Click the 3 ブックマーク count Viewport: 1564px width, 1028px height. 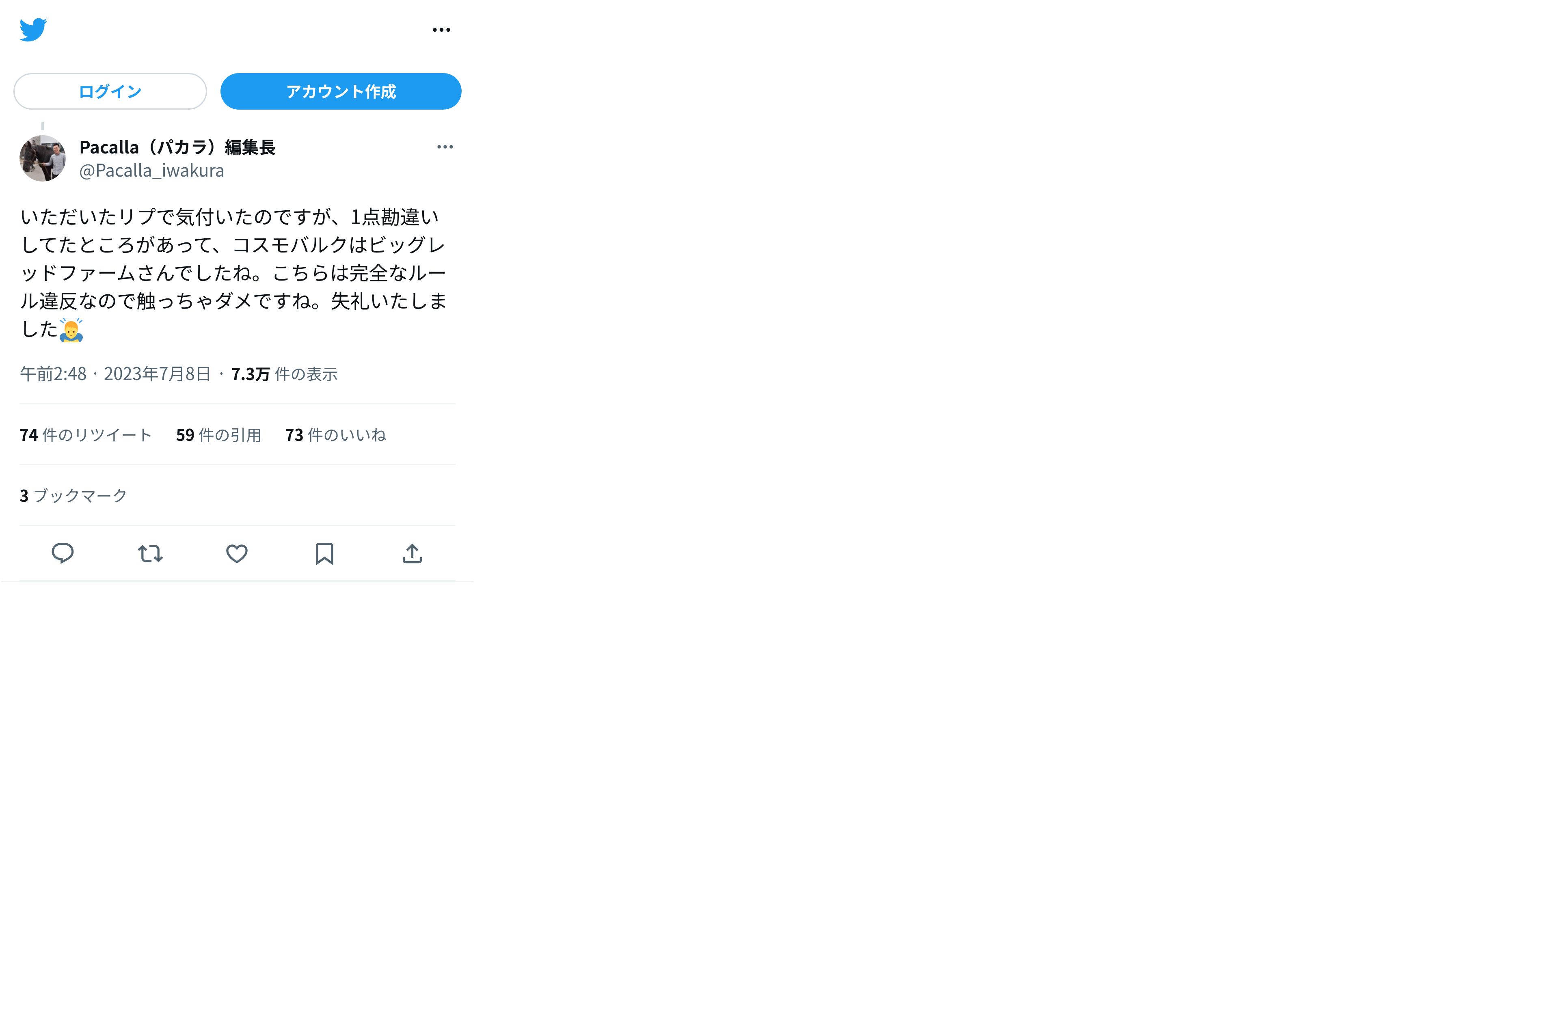(73, 496)
